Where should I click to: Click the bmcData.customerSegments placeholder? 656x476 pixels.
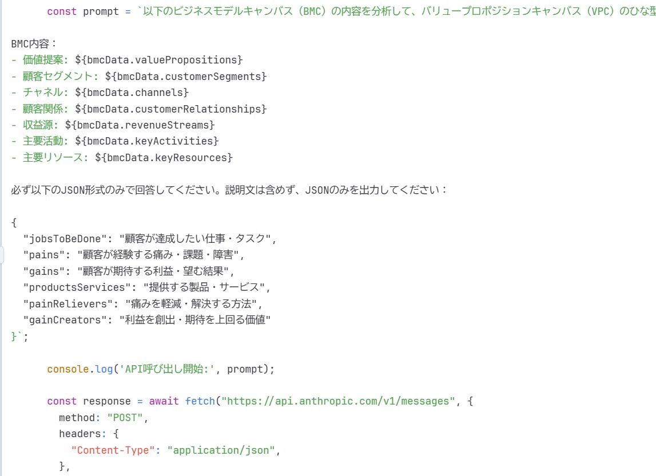tap(186, 77)
